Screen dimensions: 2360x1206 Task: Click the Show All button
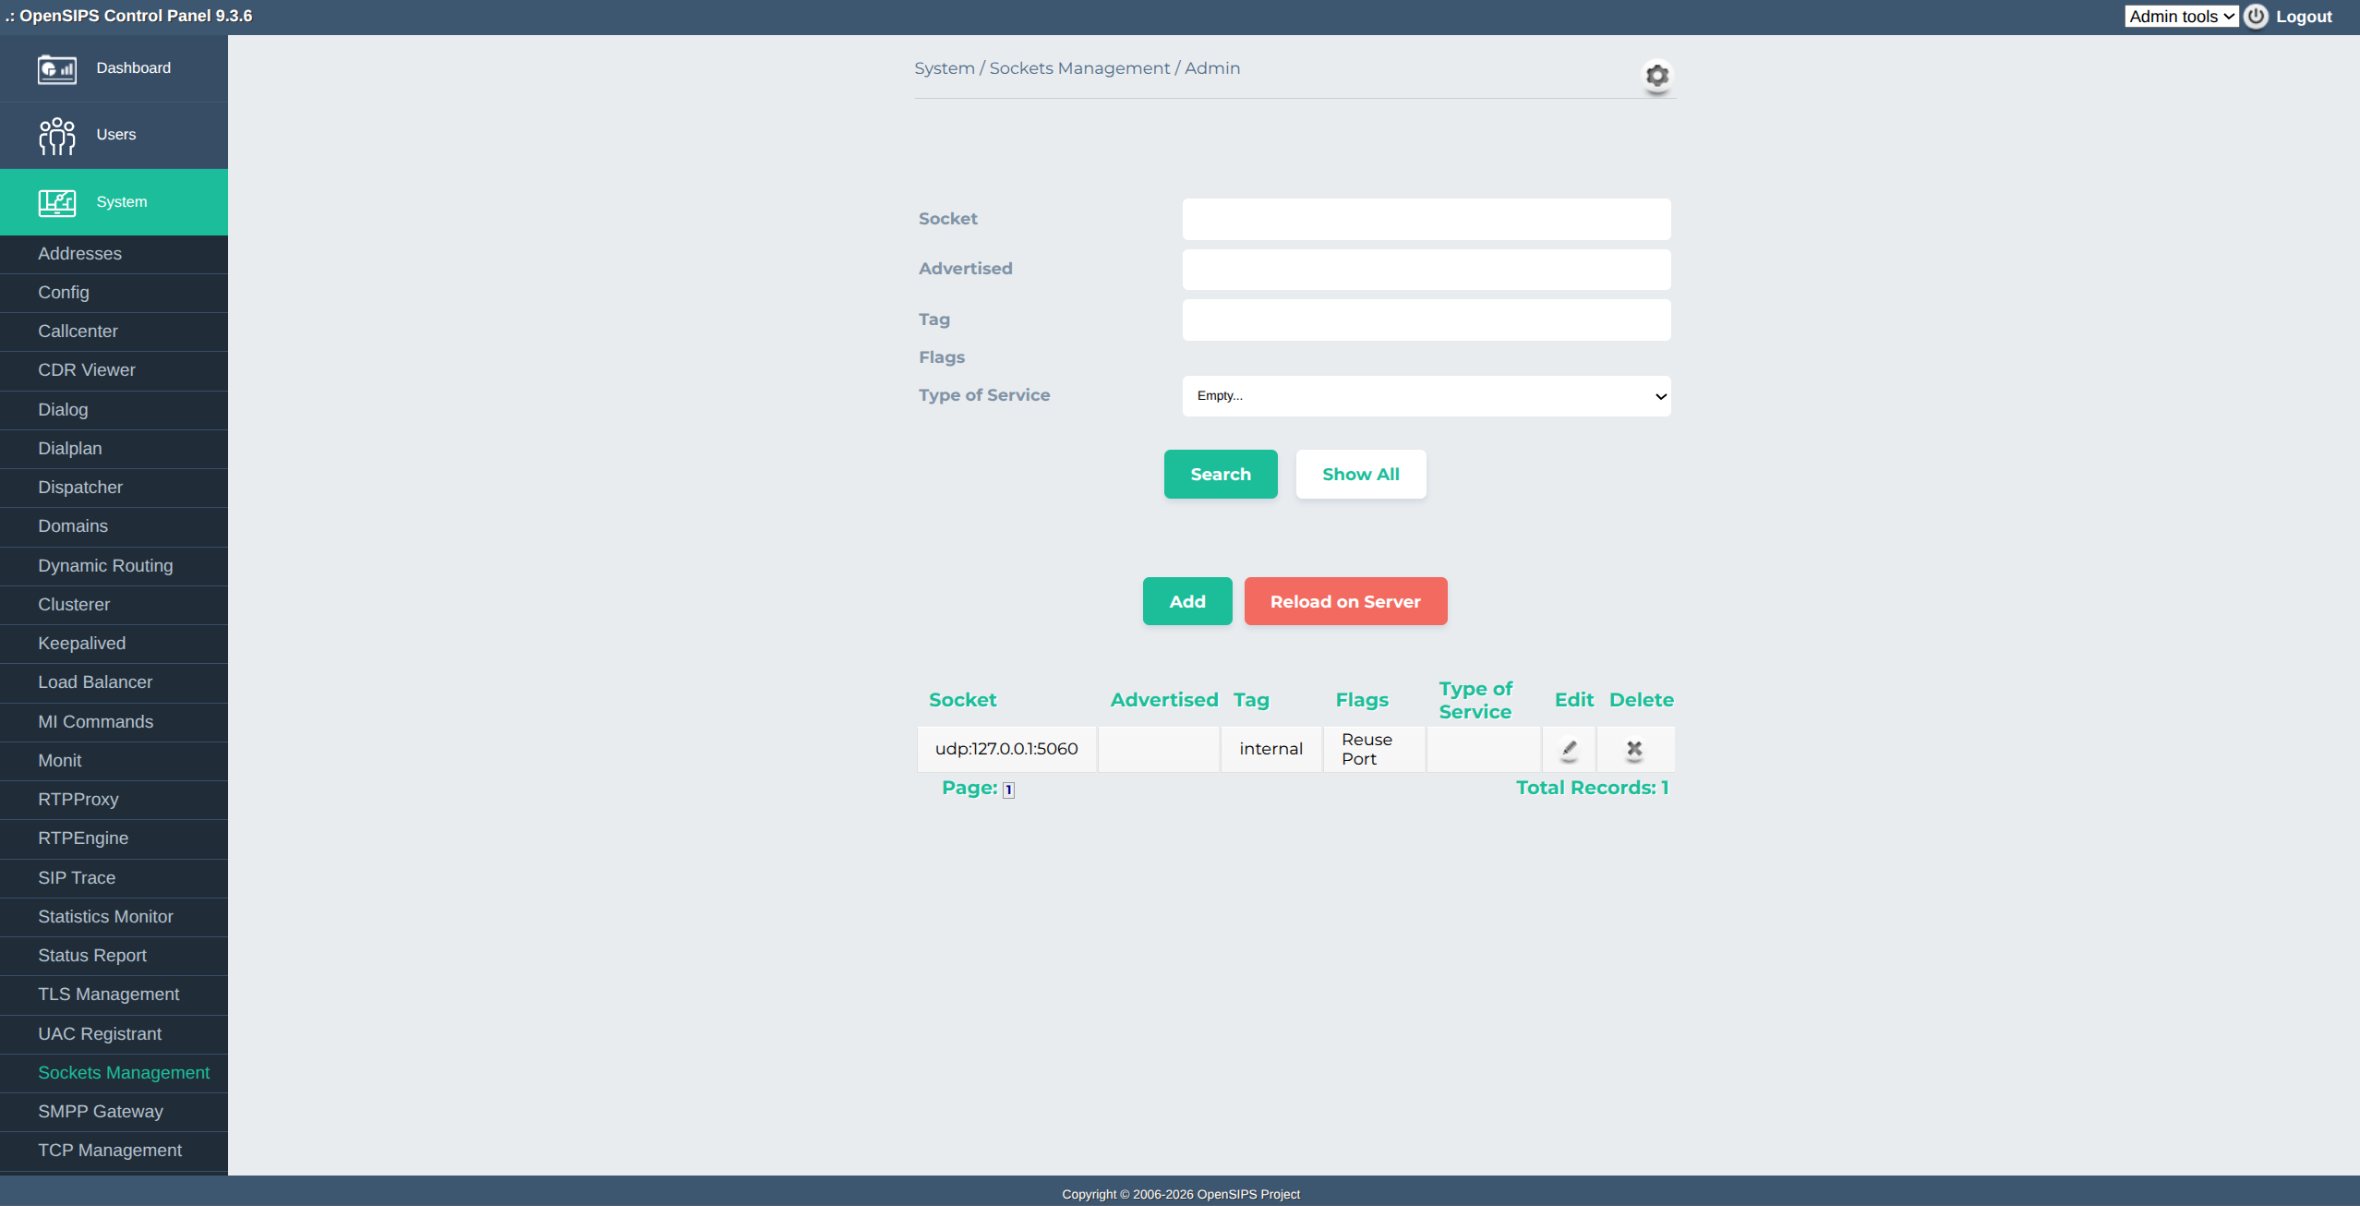point(1360,475)
